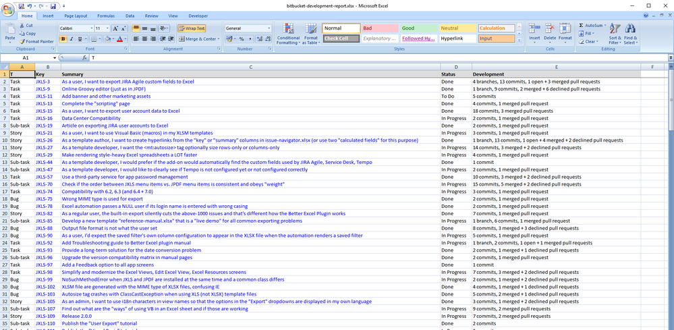This screenshot has height=330, width=674.
Task: Expand the Merge & Center dropdown arrow
Action: point(219,38)
